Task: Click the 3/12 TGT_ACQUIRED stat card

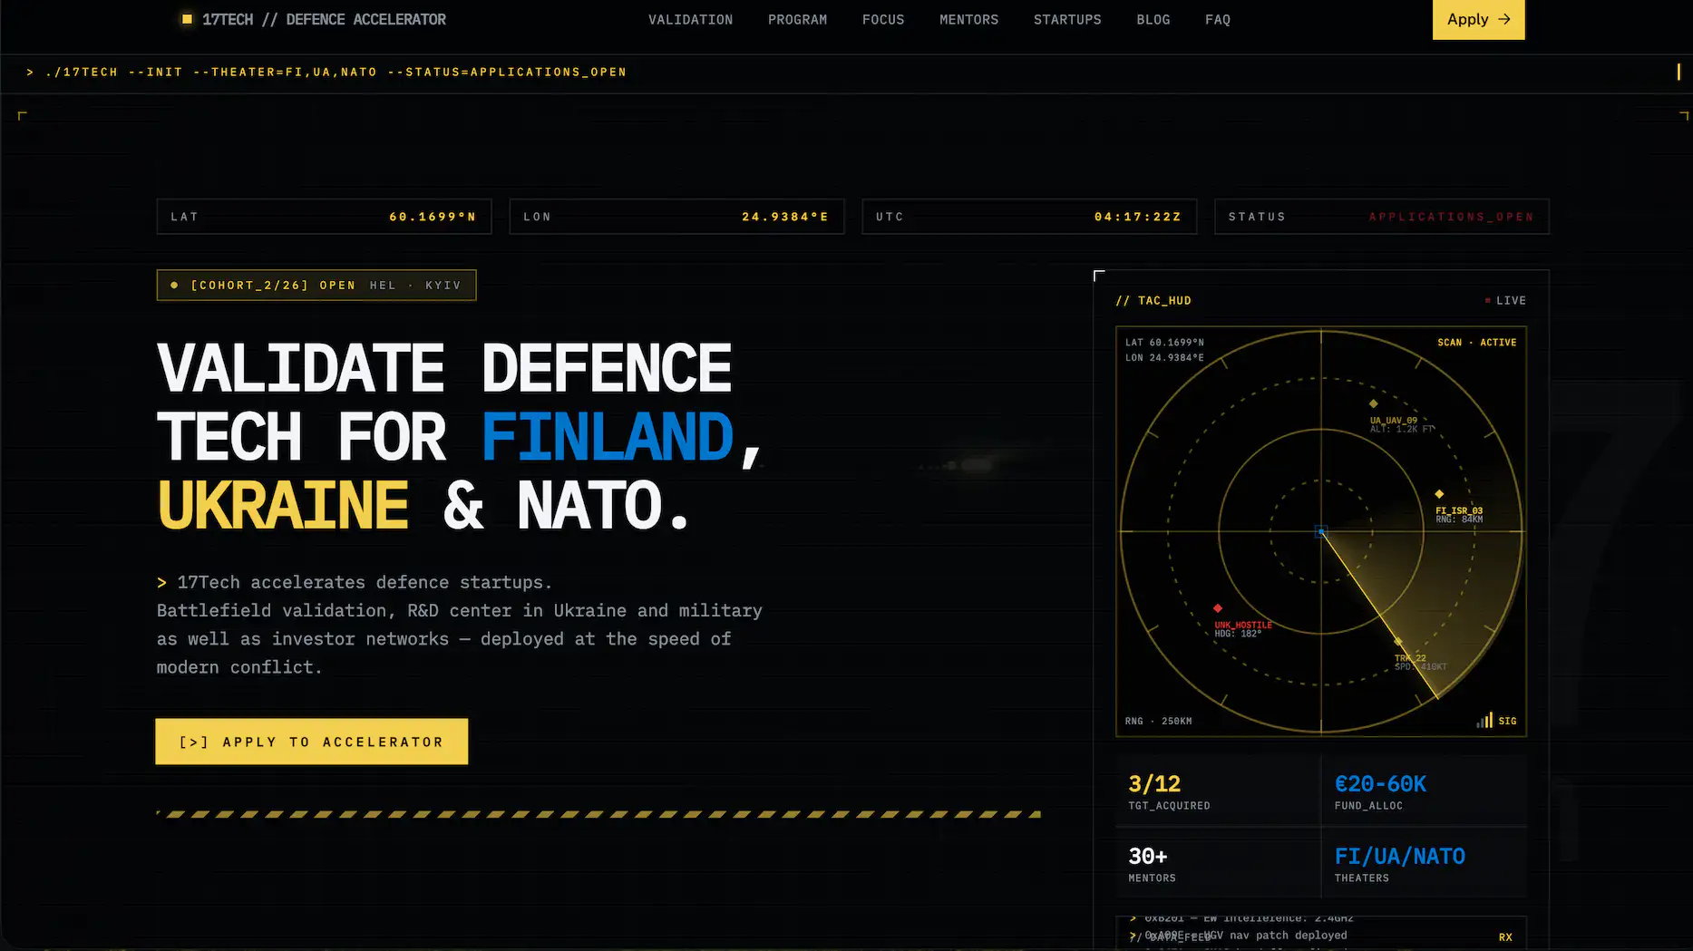Action: pyautogui.click(x=1218, y=791)
